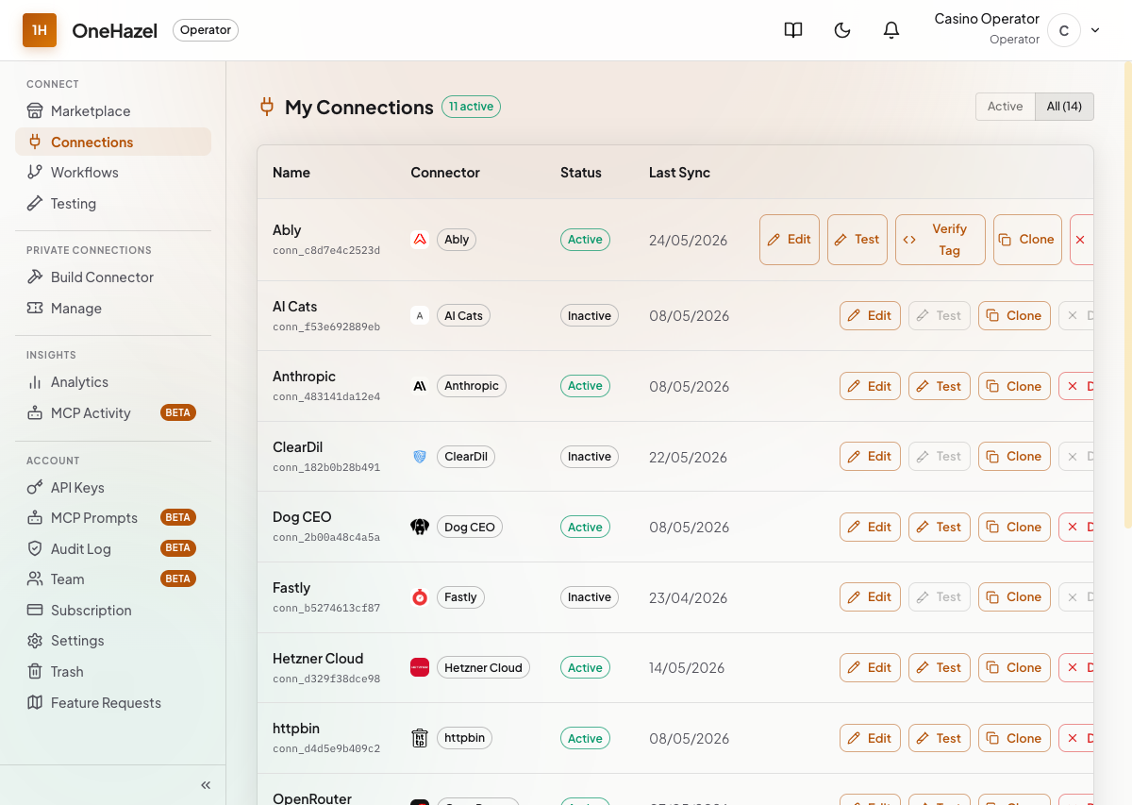Click the Inactive status of Fastly
This screenshot has width=1132, height=805.
(590, 597)
